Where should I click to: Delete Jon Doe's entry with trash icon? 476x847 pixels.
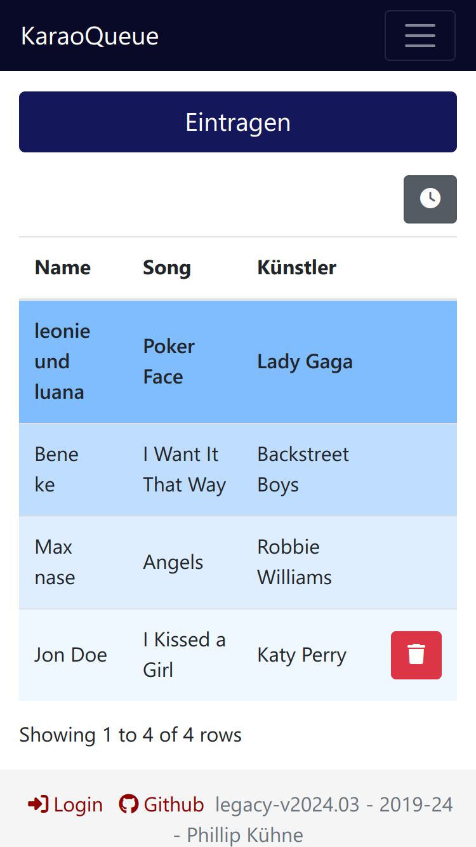click(416, 655)
